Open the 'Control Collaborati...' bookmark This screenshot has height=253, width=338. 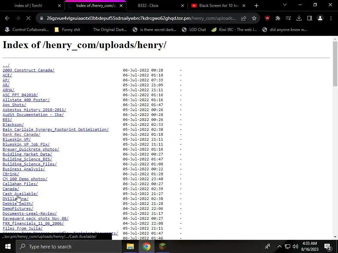pos(27,30)
